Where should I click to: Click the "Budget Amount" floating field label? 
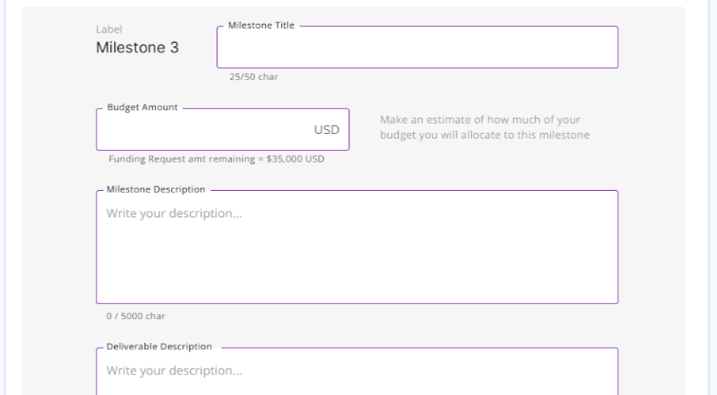click(142, 108)
